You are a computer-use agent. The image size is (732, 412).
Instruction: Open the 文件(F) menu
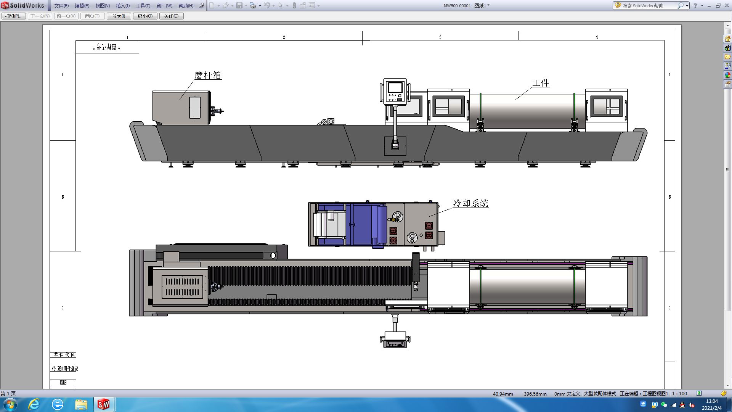[x=61, y=6]
